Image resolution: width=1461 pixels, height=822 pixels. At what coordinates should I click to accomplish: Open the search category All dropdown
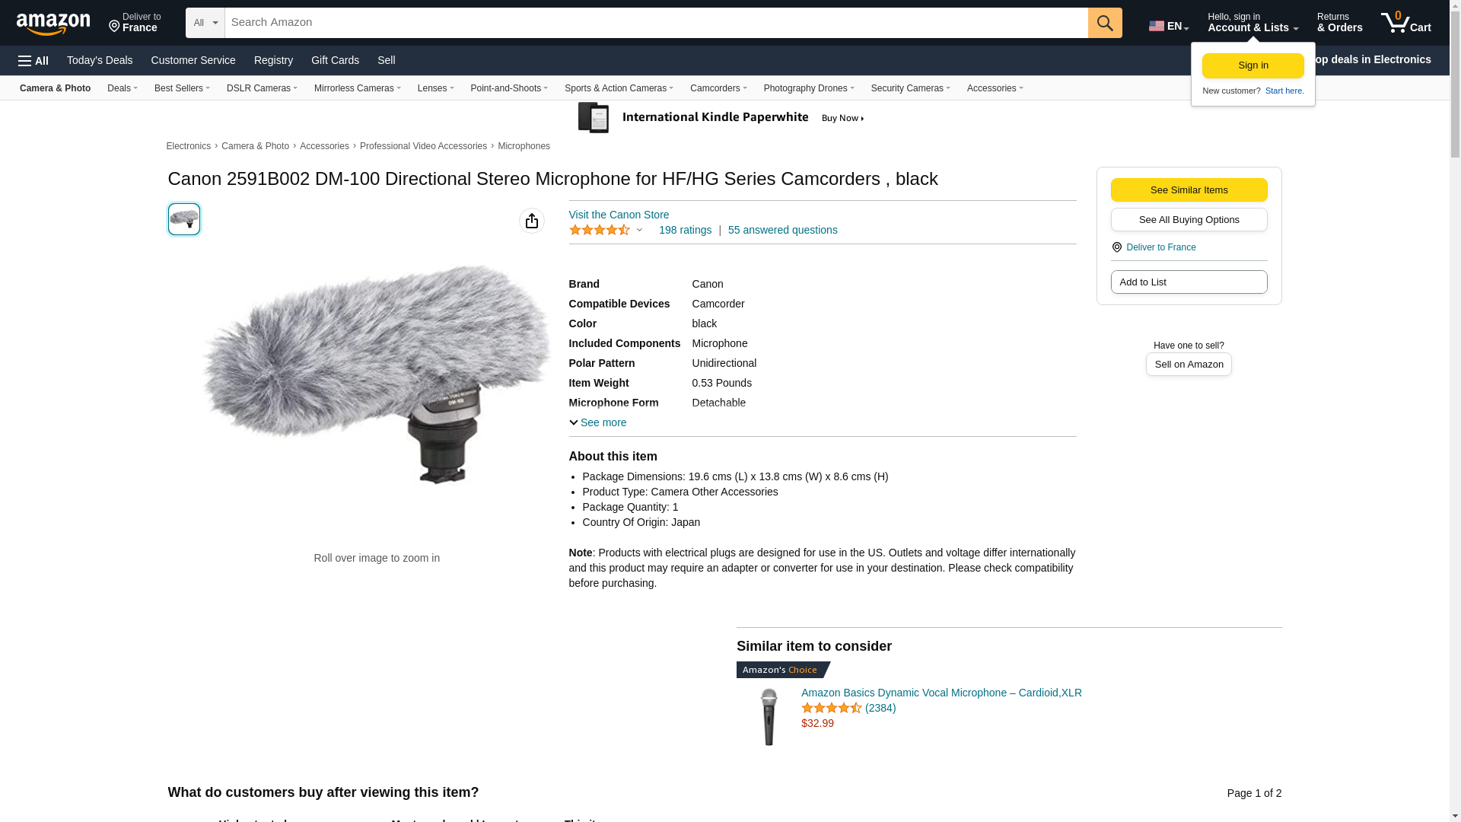tap(205, 23)
